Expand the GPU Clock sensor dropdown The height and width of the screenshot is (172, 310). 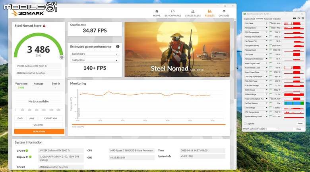pyautogui.click(x=267, y=23)
